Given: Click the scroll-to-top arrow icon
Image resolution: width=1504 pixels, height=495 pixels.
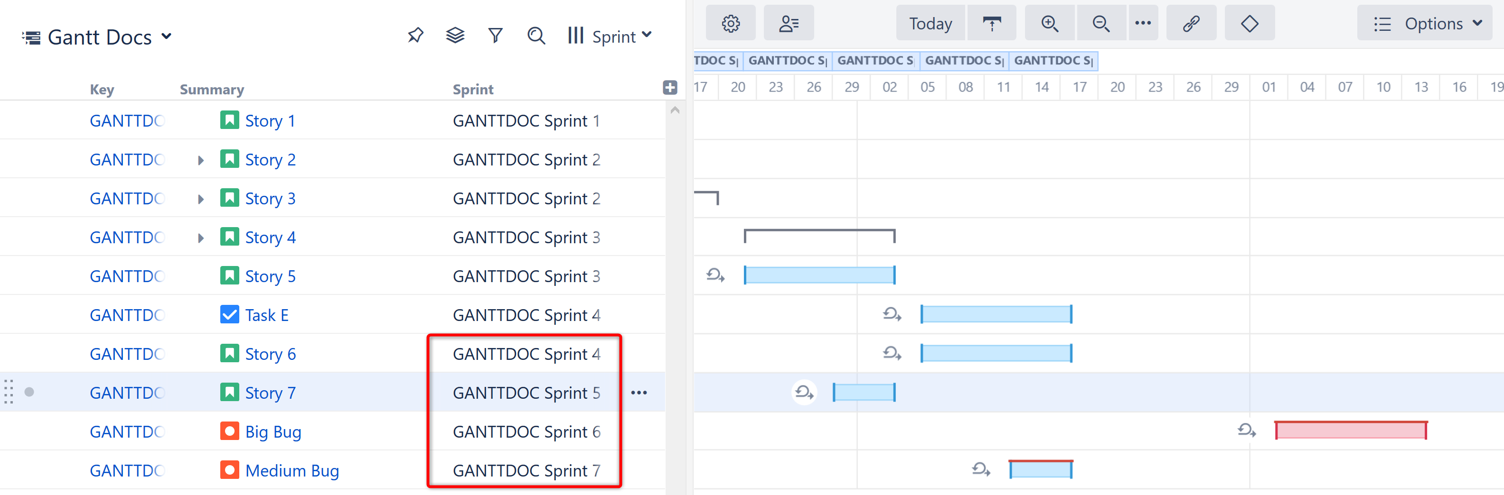Looking at the screenshot, I should click(992, 23).
